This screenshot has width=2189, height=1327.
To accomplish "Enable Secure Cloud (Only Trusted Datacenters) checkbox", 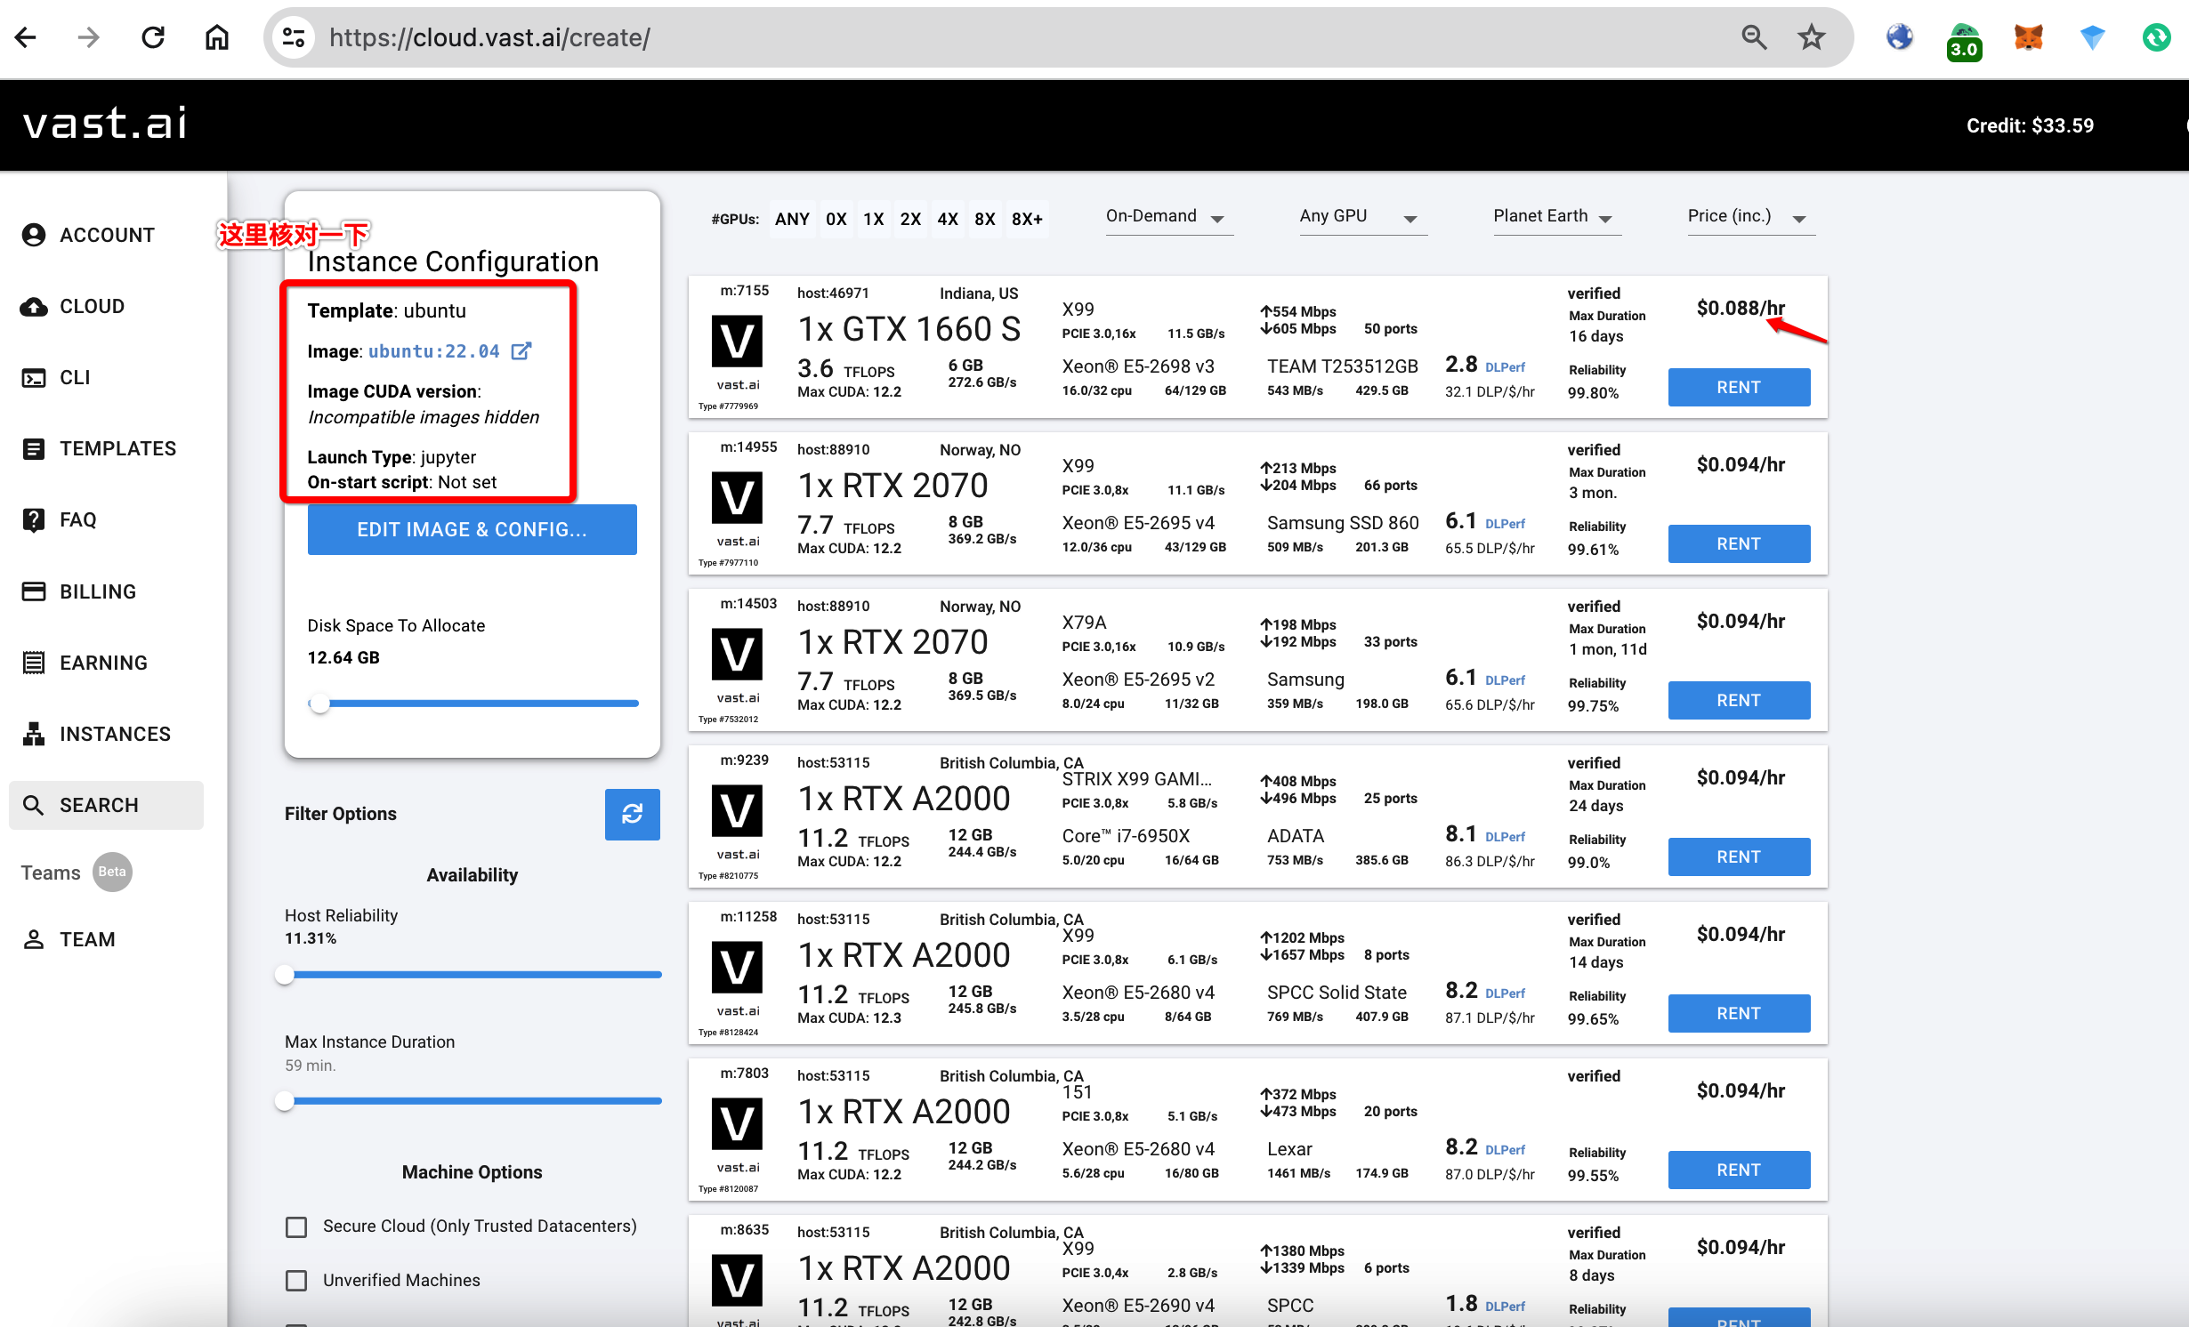I will point(296,1227).
